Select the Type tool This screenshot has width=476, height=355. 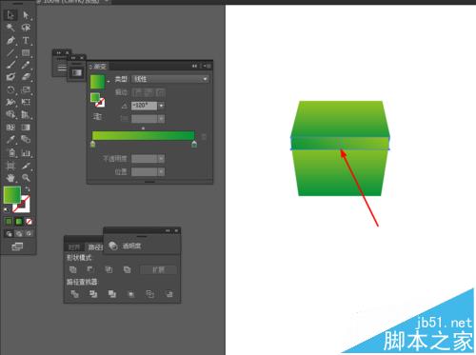click(26, 40)
